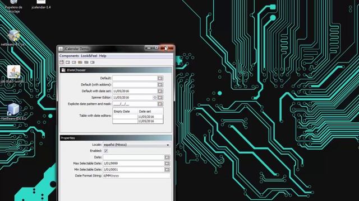Click the JDateChooser panel title icon

point(63,70)
